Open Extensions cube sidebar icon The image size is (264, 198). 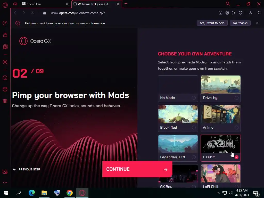pyautogui.click(x=5, y=89)
